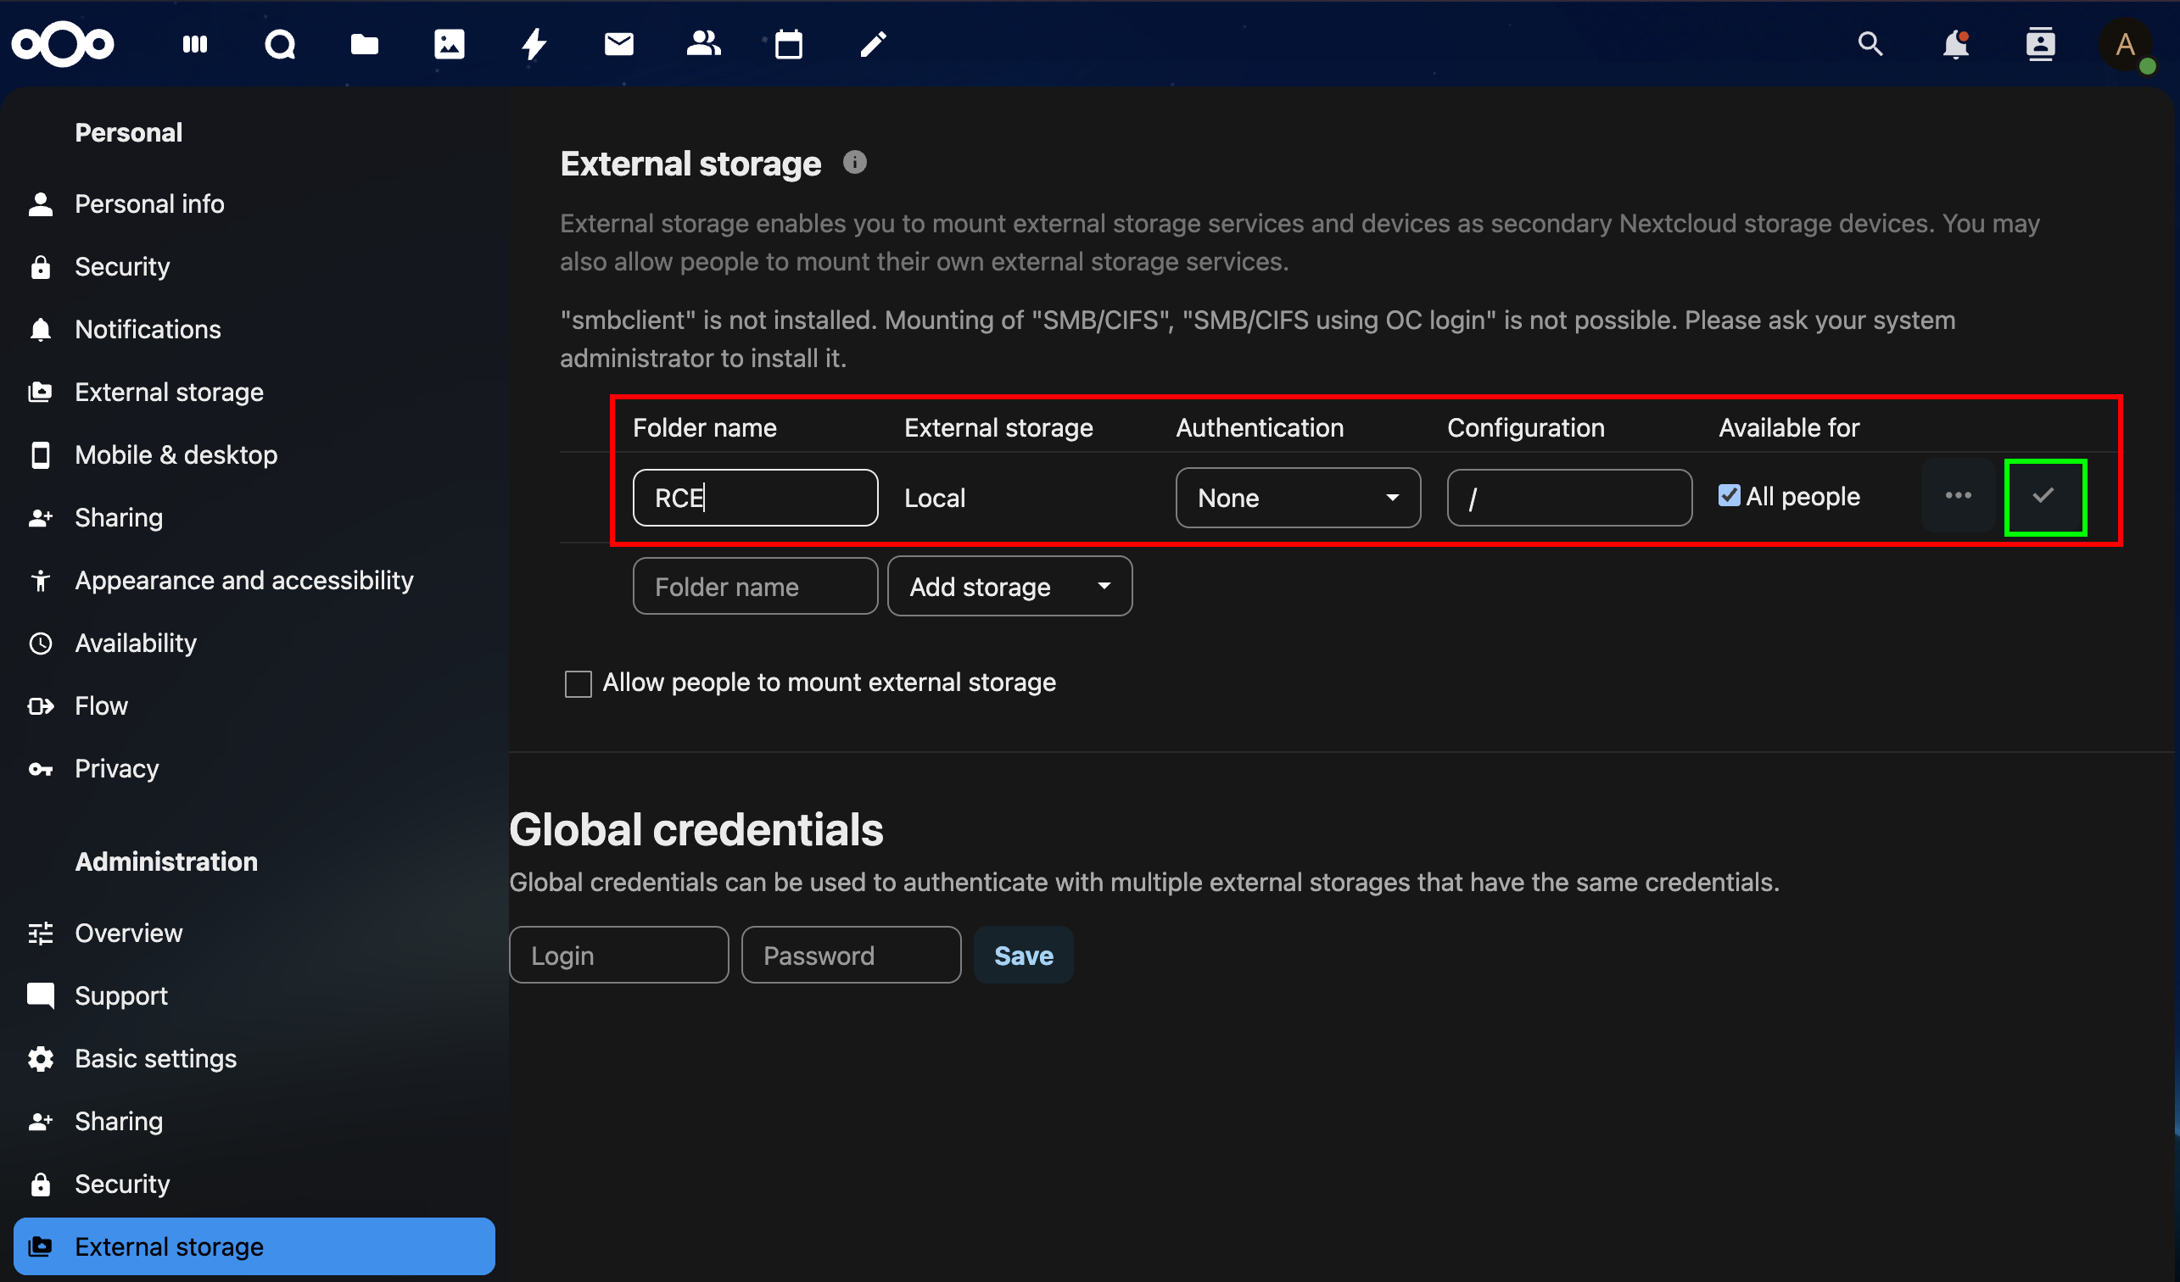Toggle the All people checkbox

pyautogui.click(x=1730, y=495)
